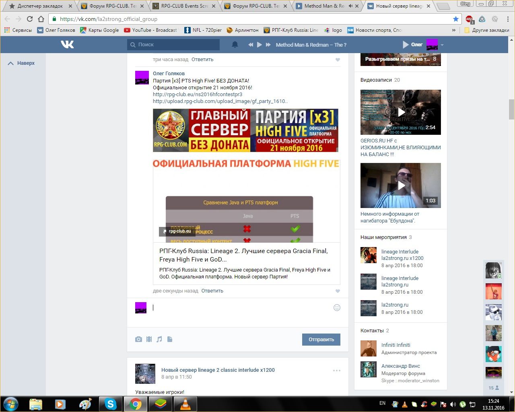Reply to the три часа назад comment
This screenshot has width=515, height=412.
pyautogui.click(x=202, y=60)
